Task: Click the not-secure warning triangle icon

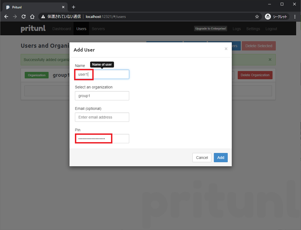Action: point(43,17)
